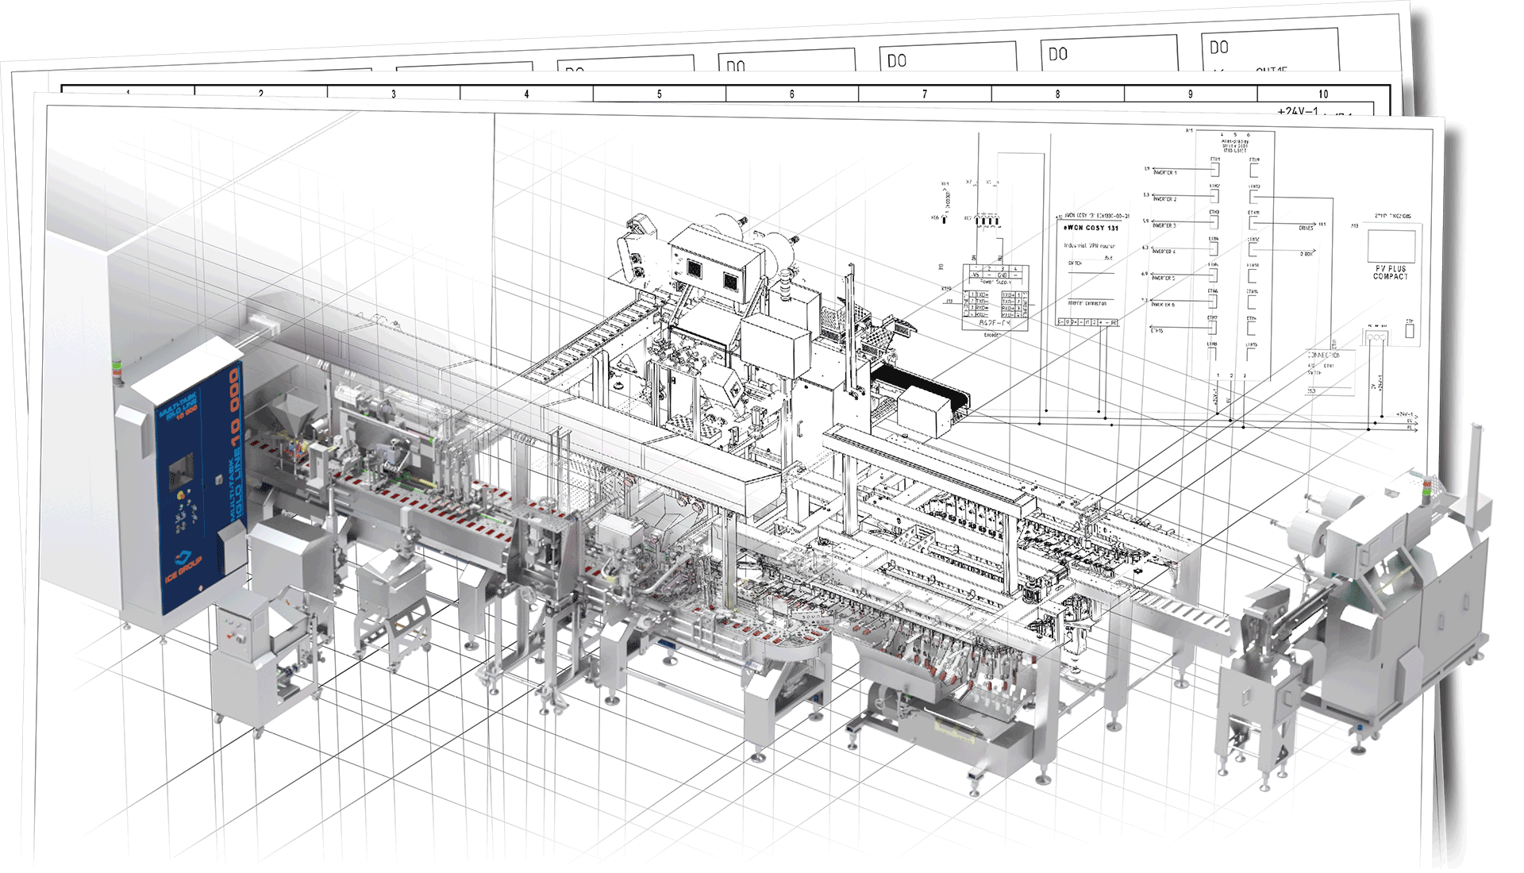Click the 'INVERTER 4' label
Viewport: 1524px width, 873px height.
(x=1164, y=252)
